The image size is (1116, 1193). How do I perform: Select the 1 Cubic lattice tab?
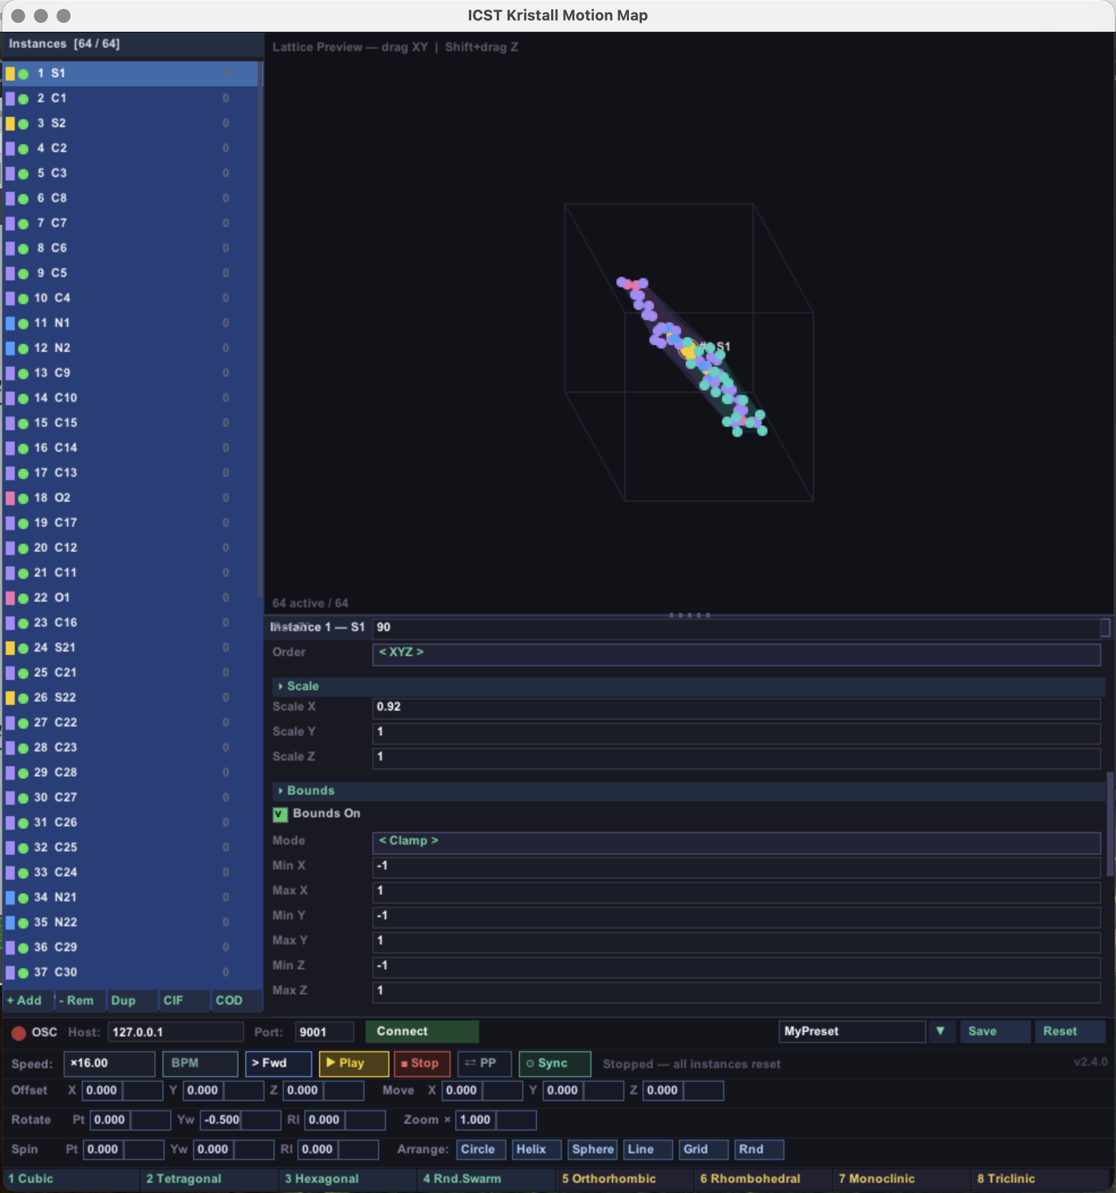pos(71,1179)
